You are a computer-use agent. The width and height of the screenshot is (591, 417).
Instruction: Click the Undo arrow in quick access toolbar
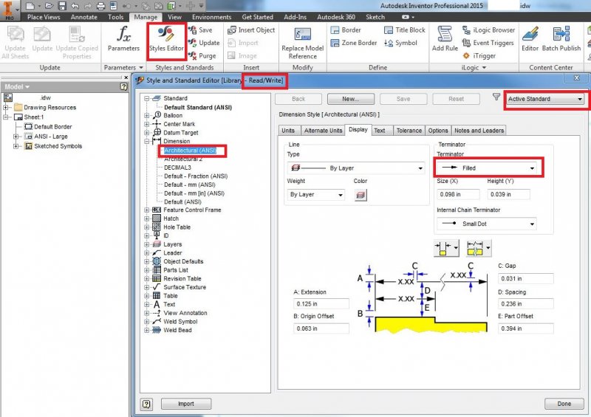click(75, 6)
